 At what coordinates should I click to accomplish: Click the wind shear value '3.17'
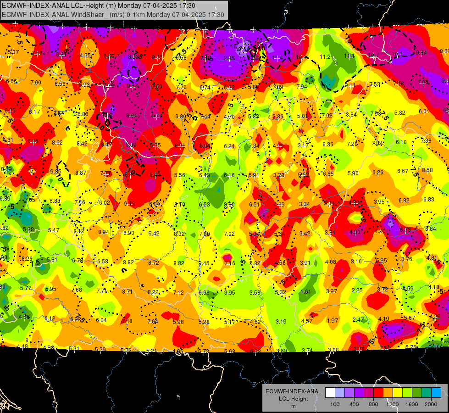pyautogui.click(x=303, y=145)
